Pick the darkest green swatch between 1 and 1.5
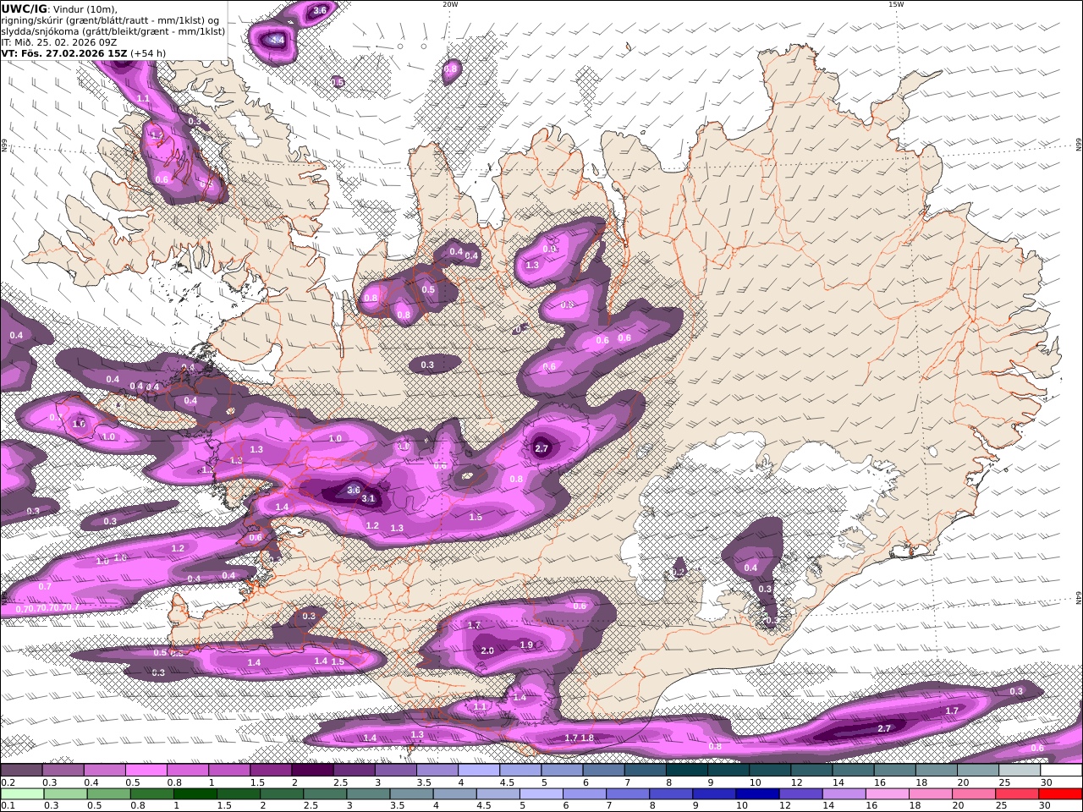Screen dimensions: 1083x812 click(195, 794)
